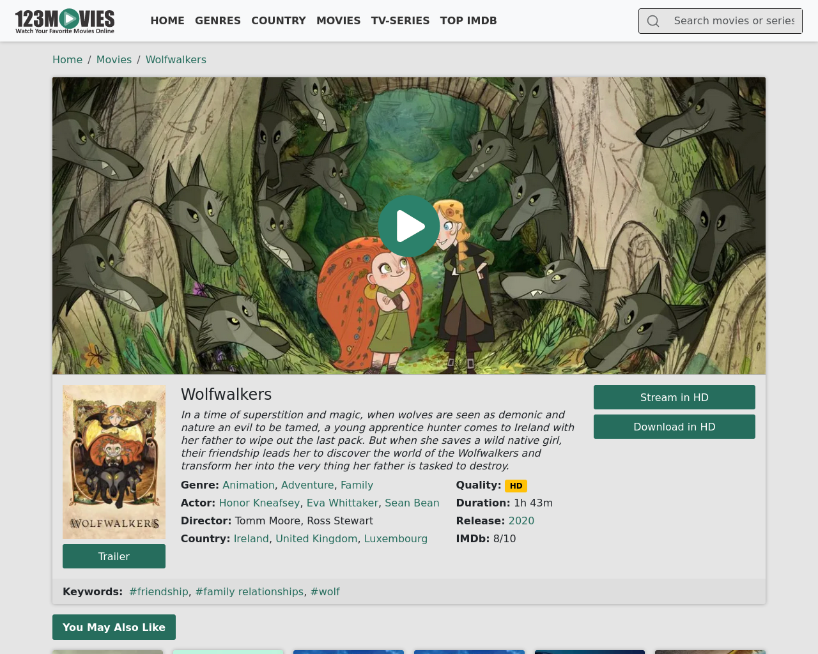Browse movies from Luxembourg
Screen dimensions: 818x654
click(396, 538)
